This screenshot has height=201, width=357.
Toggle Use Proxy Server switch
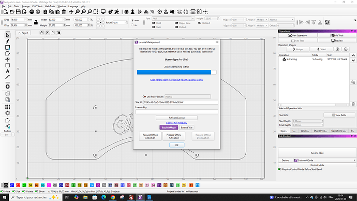point(144,97)
